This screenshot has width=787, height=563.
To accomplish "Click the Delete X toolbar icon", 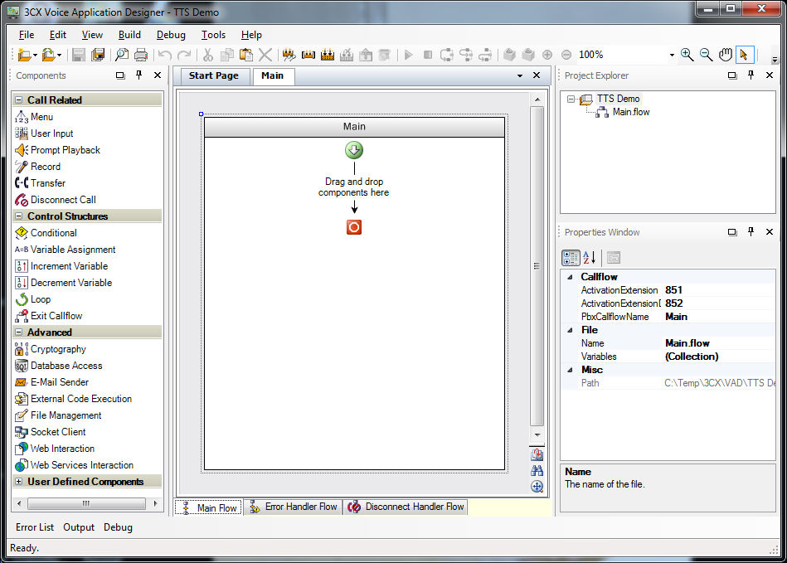I will point(265,55).
